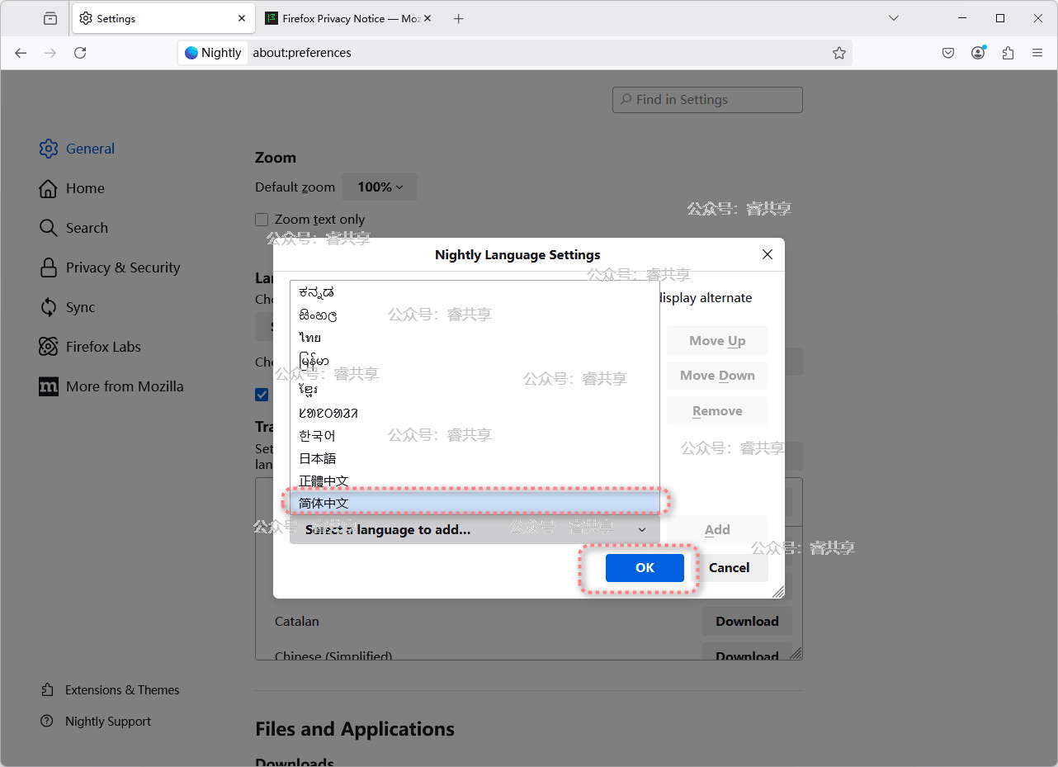This screenshot has width=1058, height=767.
Task: Open the Search settings category
Action: tap(73, 228)
